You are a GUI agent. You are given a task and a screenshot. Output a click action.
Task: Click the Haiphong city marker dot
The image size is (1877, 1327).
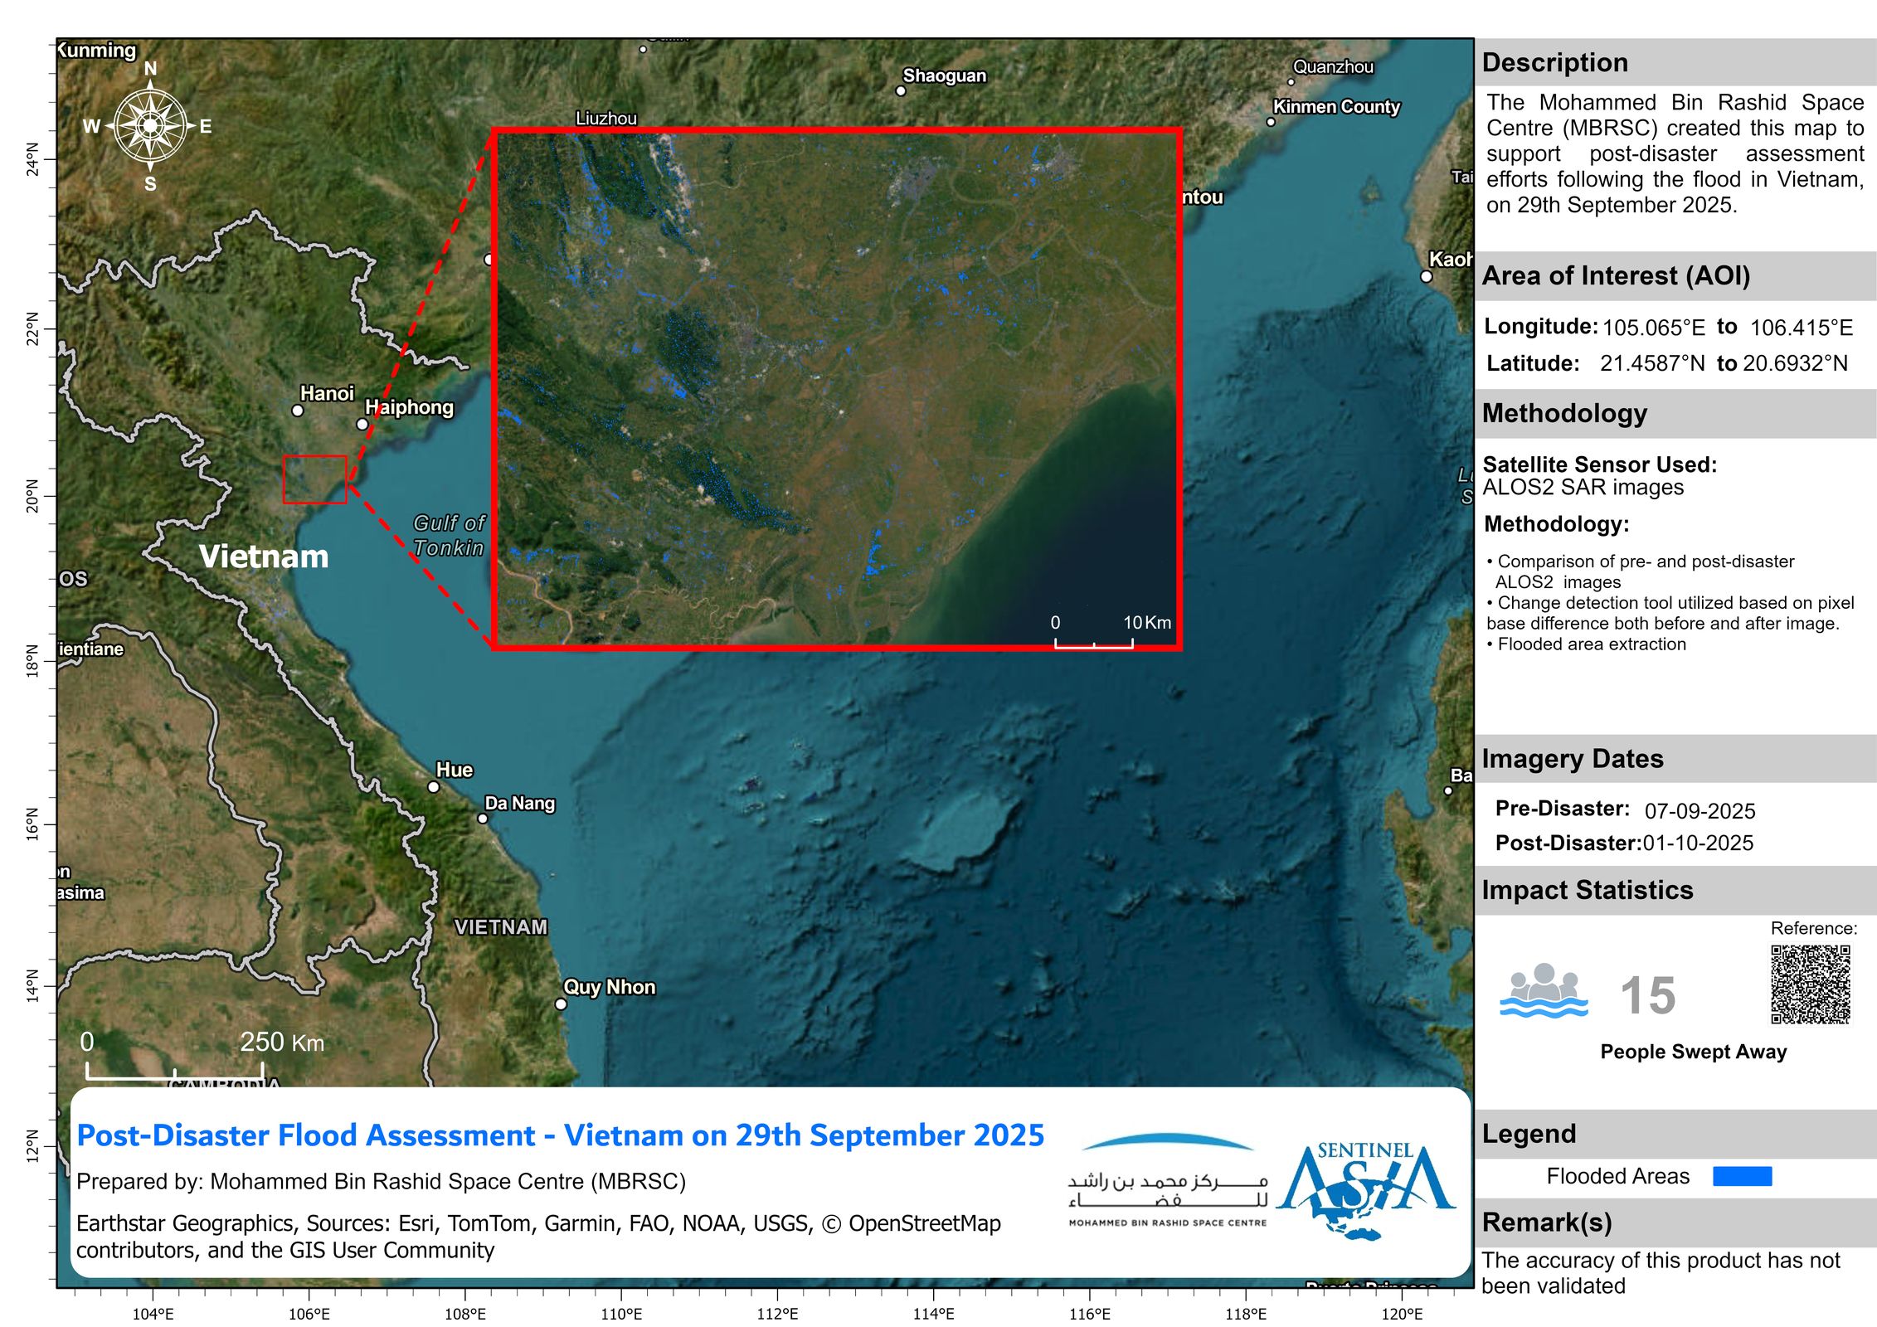(x=362, y=425)
